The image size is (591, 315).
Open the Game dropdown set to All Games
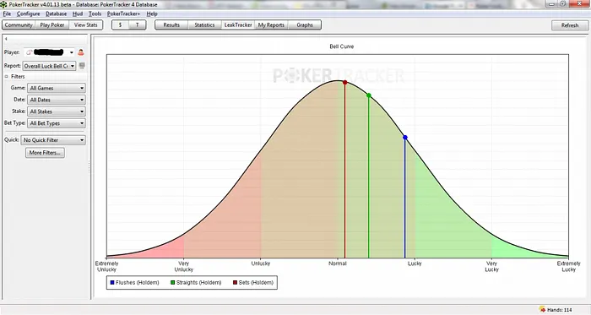57,88
